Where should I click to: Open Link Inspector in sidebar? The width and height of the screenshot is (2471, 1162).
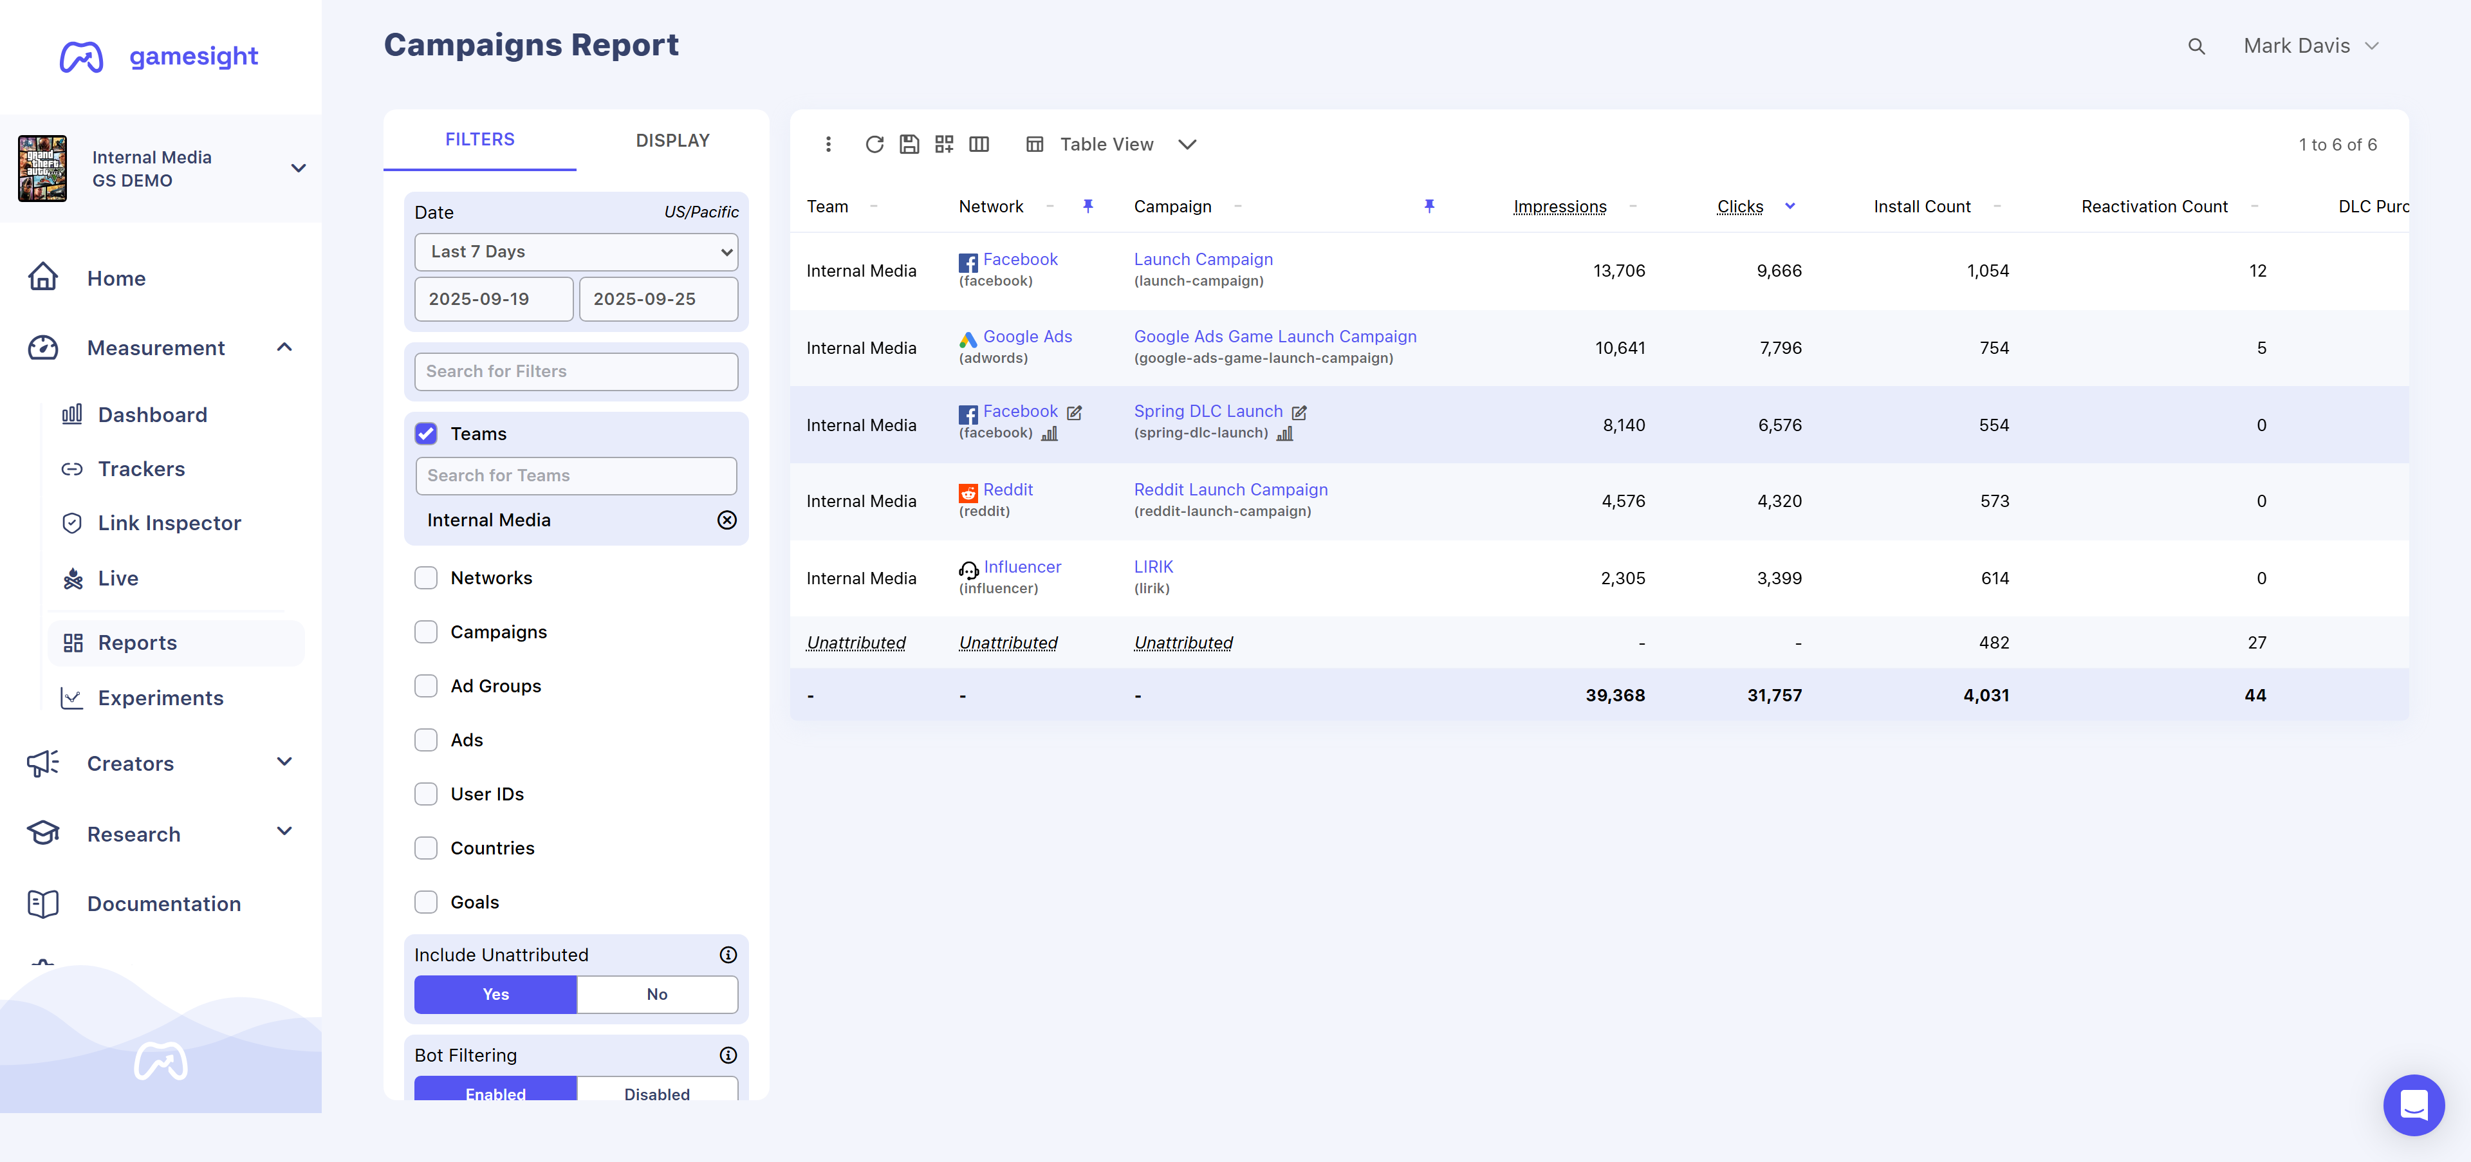pos(169,522)
